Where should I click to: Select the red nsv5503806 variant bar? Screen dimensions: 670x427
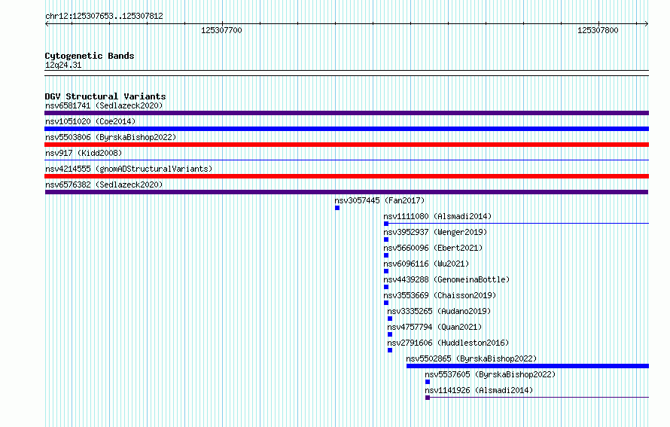coord(346,145)
